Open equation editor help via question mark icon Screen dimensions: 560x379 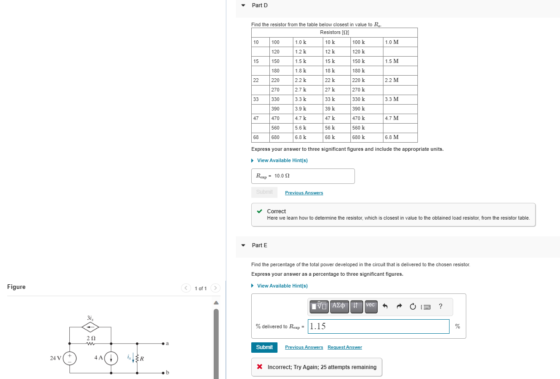click(440, 307)
